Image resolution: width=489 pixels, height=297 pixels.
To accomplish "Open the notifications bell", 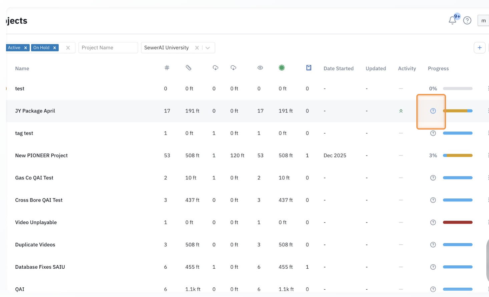I will [x=452, y=20].
